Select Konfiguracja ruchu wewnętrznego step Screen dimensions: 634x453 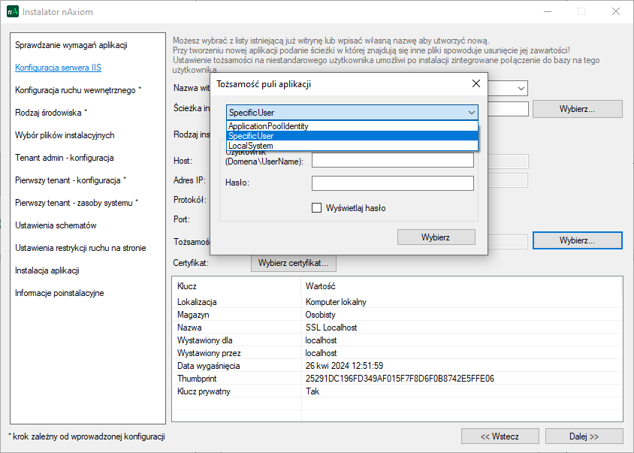click(78, 90)
